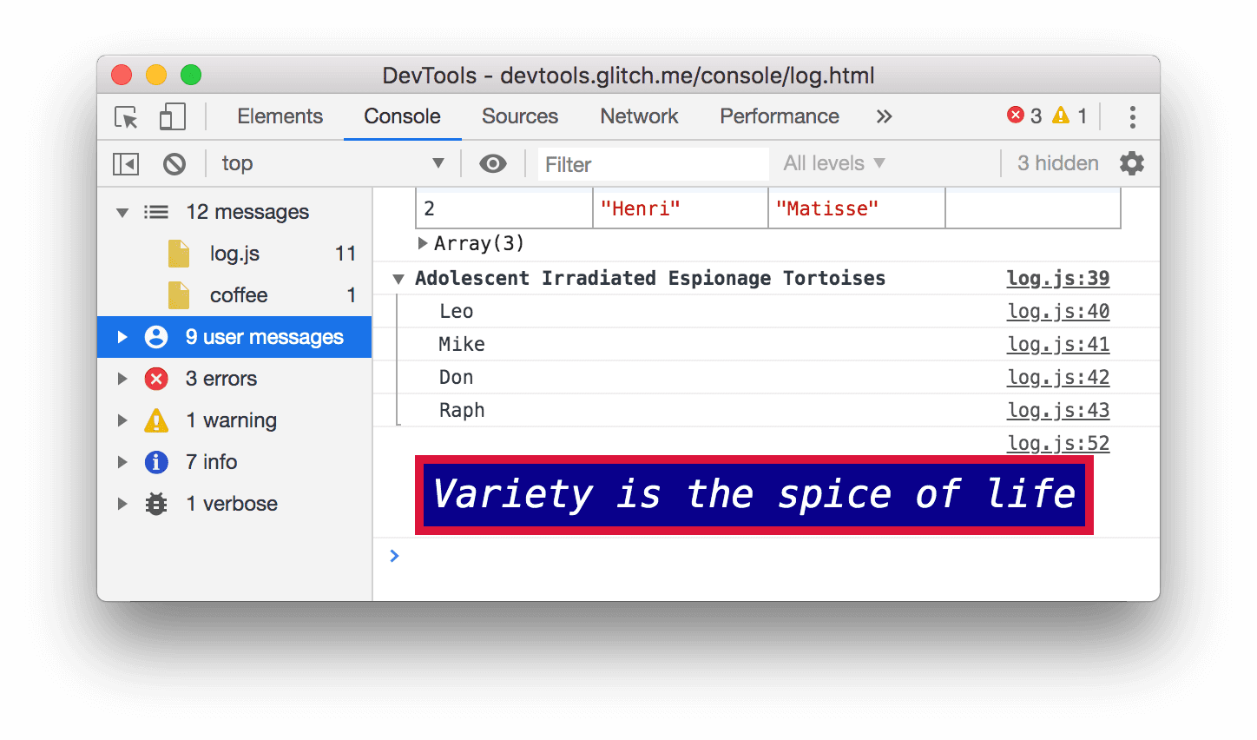Toggle the device toolbar
Image resolution: width=1257 pixels, height=740 pixels.
click(172, 116)
